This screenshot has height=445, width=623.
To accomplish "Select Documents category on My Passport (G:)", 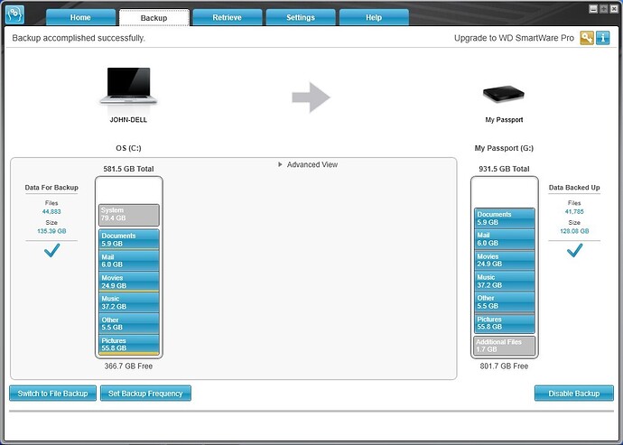I will [x=505, y=218].
